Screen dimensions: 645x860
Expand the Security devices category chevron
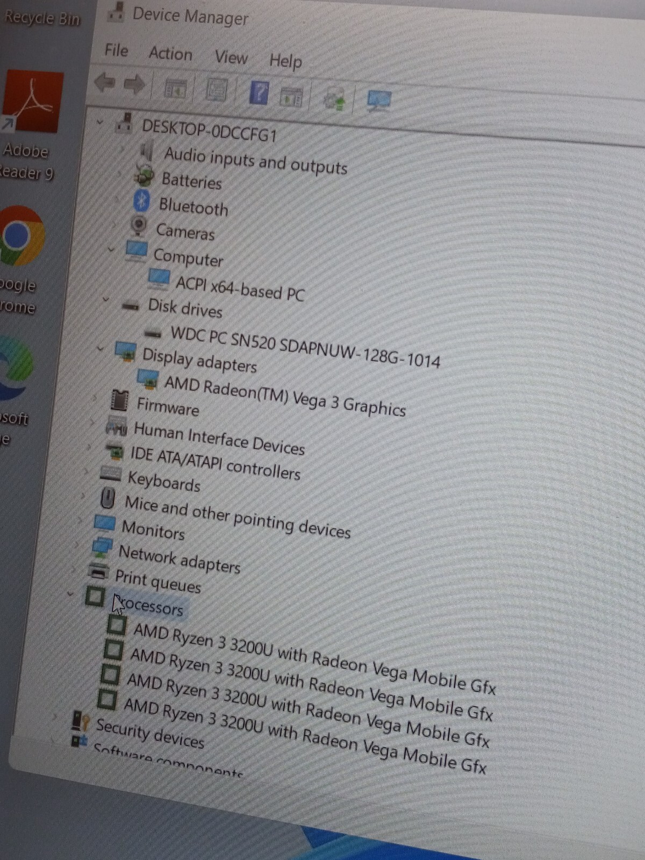tap(55, 716)
